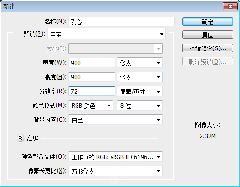Close the 新建 dialog window
Viewport: 240px width, 187px height.
[x=230, y=7]
